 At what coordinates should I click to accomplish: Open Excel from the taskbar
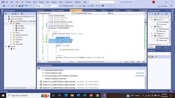(x=85, y=96)
